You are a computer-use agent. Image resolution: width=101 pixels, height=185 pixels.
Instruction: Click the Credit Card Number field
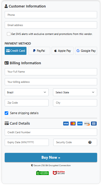[x=51, y=132]
